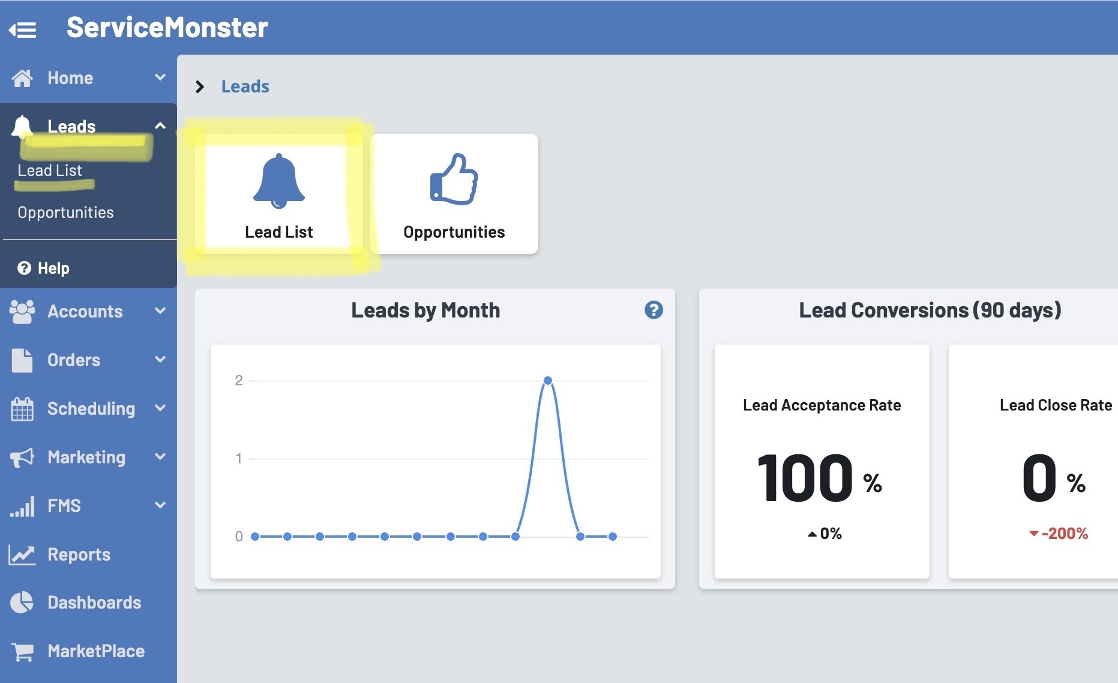Collapse the Leads menu chevron

pyautogui.click(x=160, y=126)
